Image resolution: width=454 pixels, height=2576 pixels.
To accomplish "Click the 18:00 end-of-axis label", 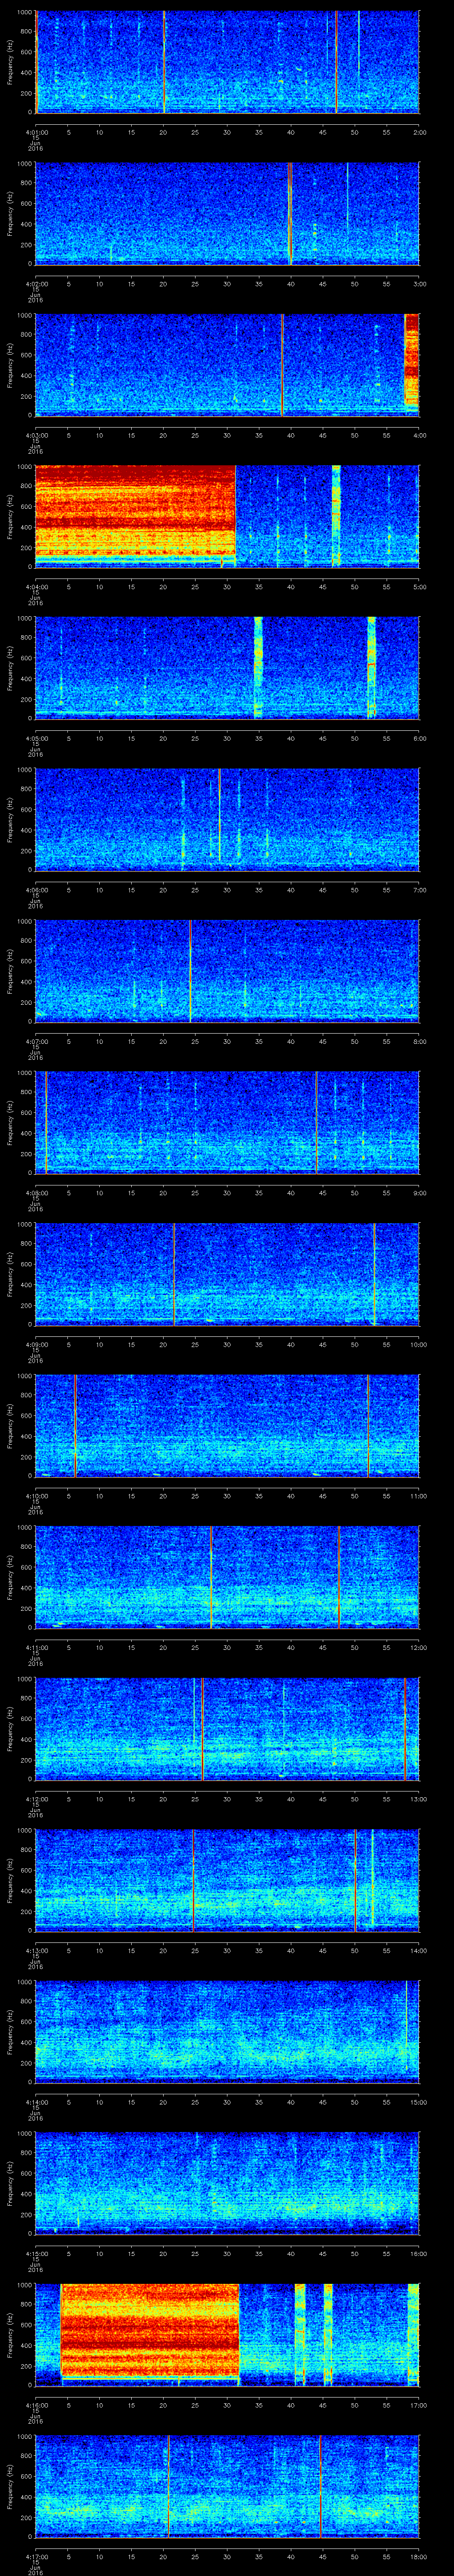I will point(418,2556).
